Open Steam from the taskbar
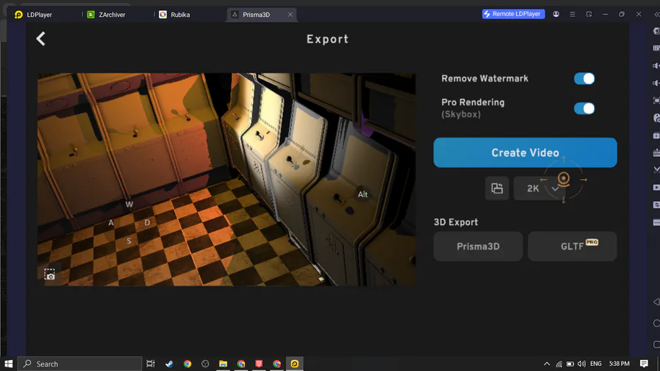Image resolution: width=660 pixels, height=371 pixels. pyautogui.click(x=169, y=364)
